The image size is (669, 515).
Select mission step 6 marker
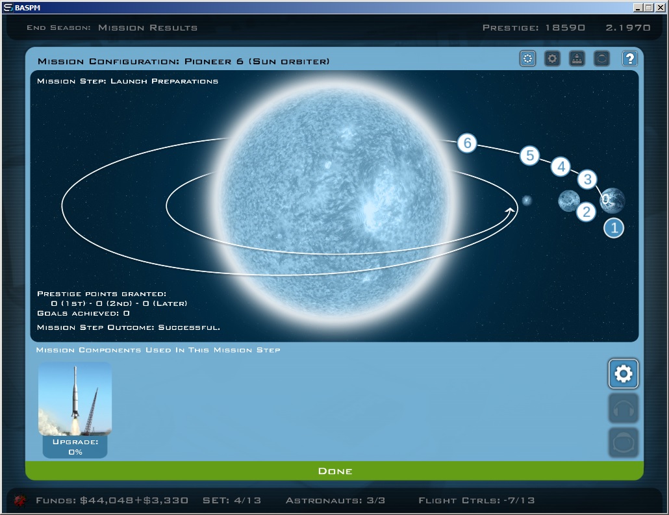(x=467, y=143)
